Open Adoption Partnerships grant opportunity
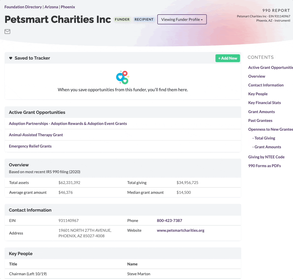The height and width of the screenshot is (279, 293). pos(68,123)
